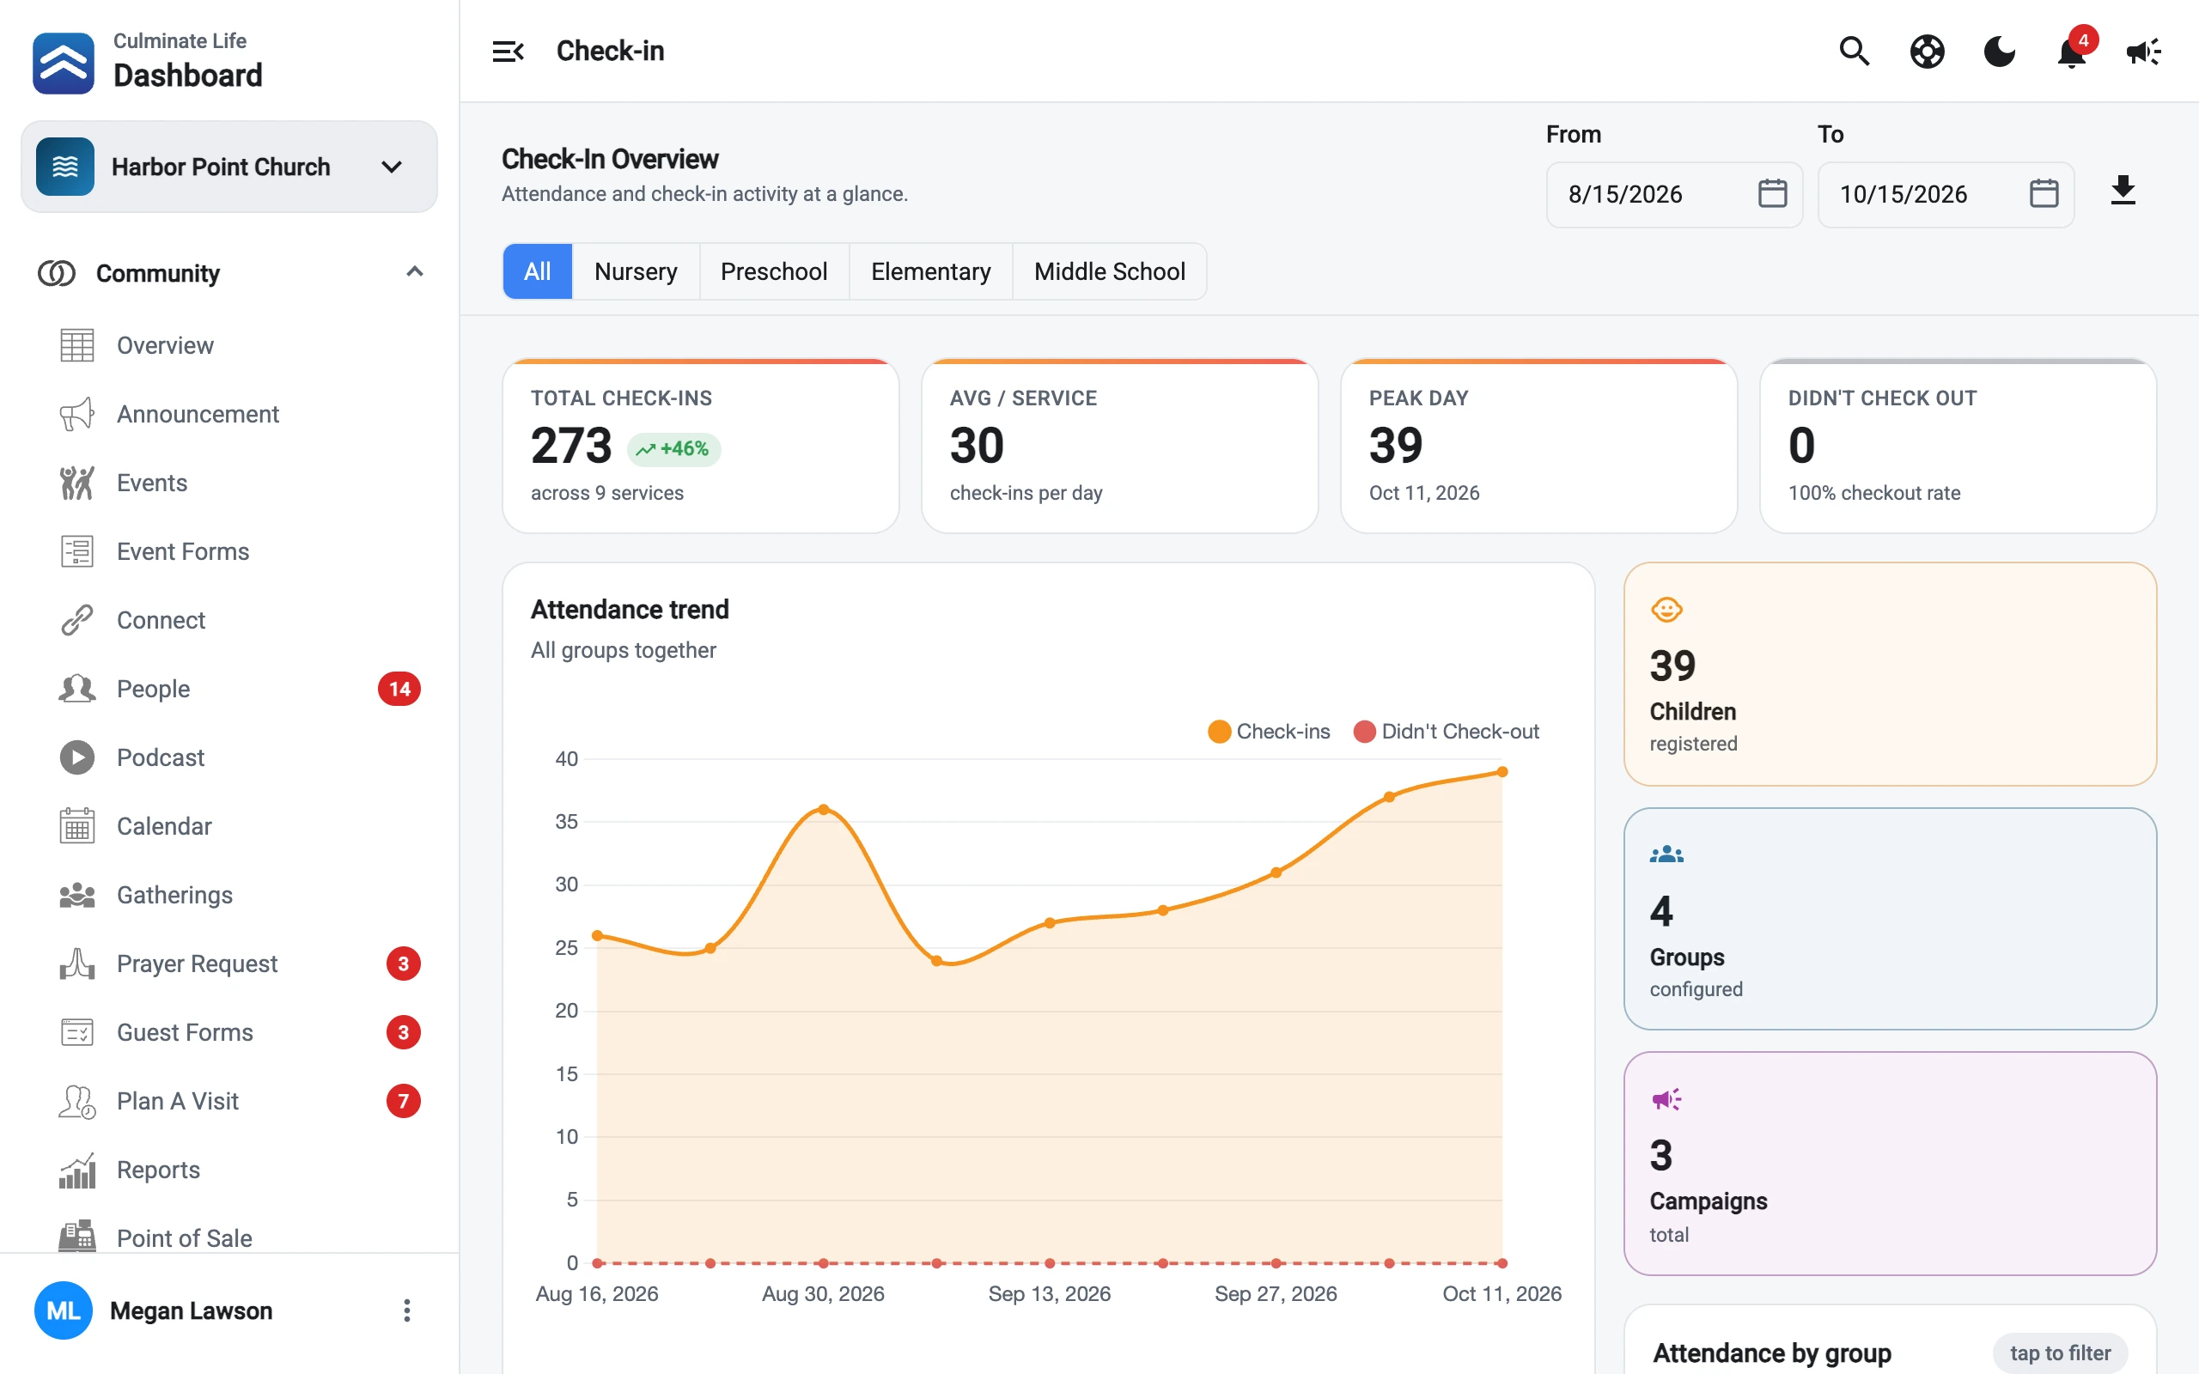Open the Campaigns total card
2199x1374 pixels.
[x=1889, y=1163]
